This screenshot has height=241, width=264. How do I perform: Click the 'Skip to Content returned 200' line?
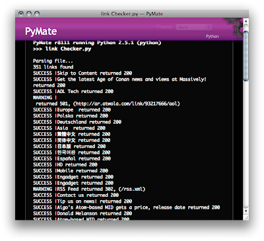point(82,73)
